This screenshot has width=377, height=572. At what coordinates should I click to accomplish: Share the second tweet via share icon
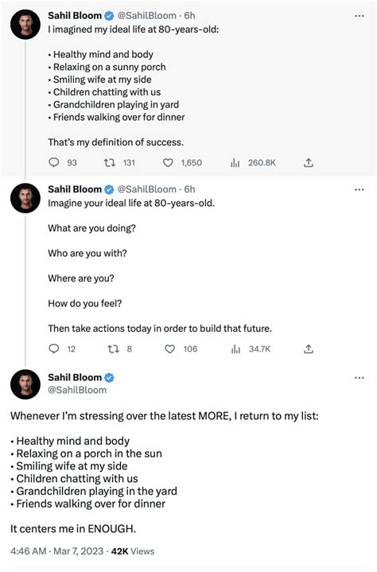309,348
